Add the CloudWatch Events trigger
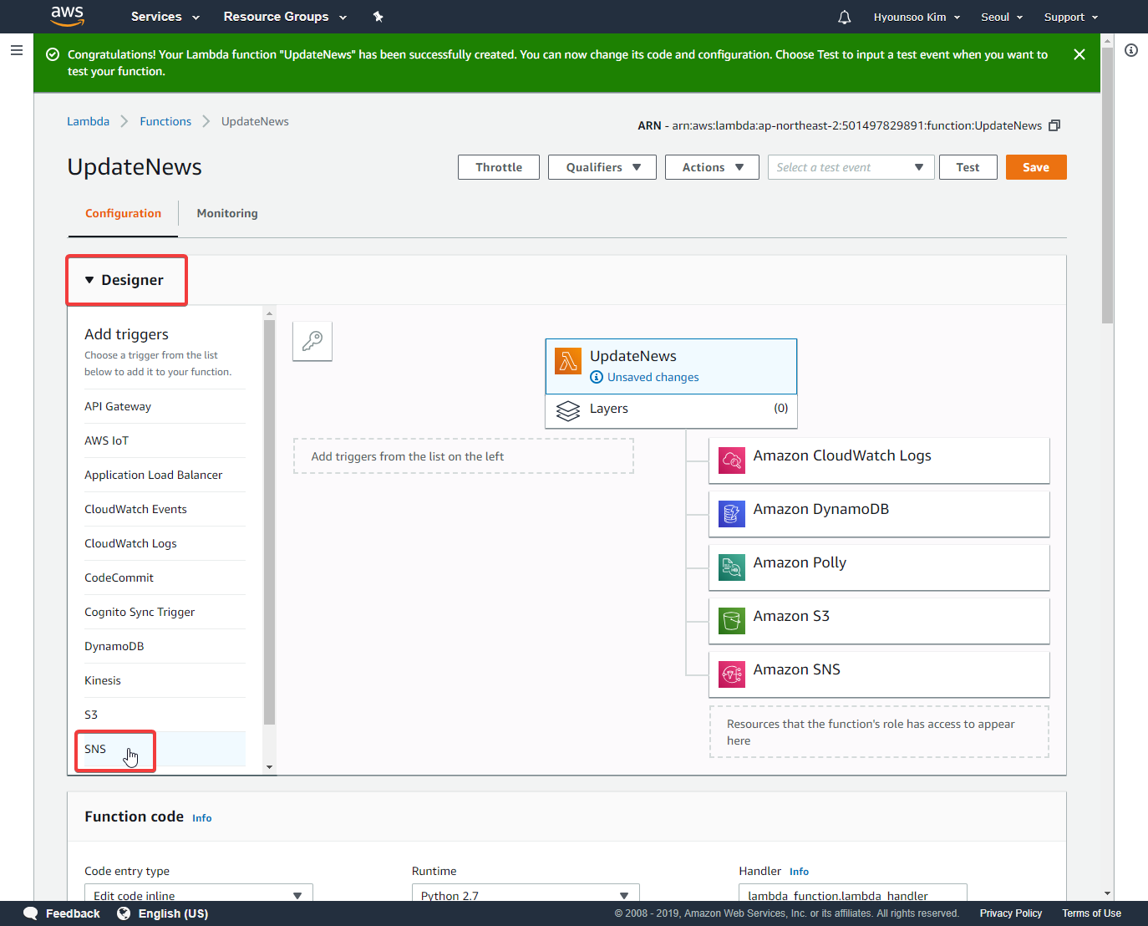1148x926 pixels. pyautogui.click(x=165, y=509)
